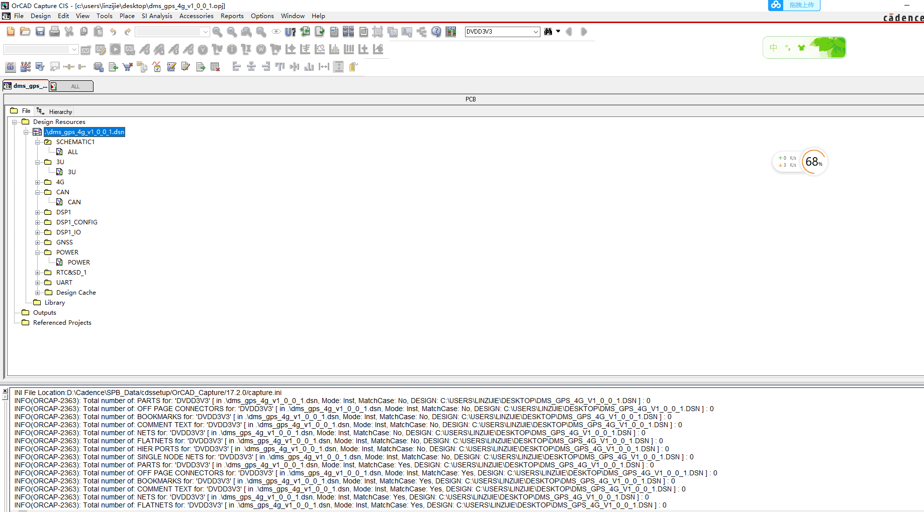Click the Create Netlist icon
The image size is (924, 512).
[334, 32]
